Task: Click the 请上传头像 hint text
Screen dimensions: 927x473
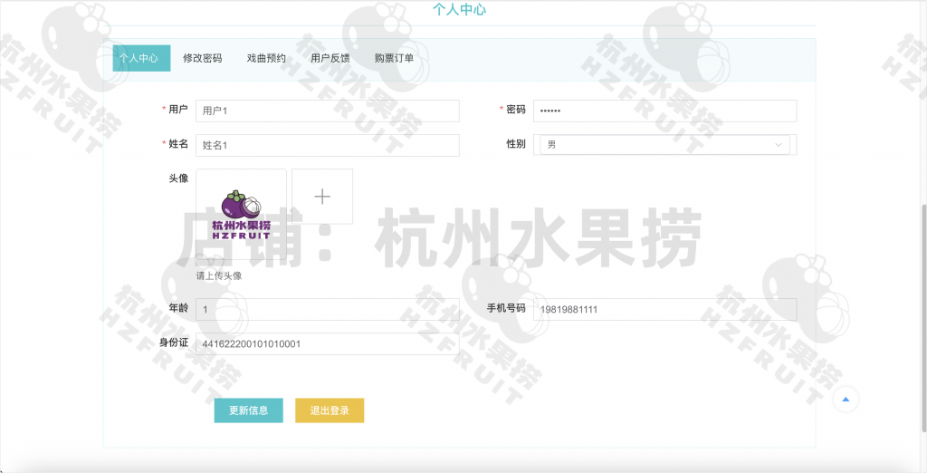Action: pyautogui.click(x=219, y=275)
